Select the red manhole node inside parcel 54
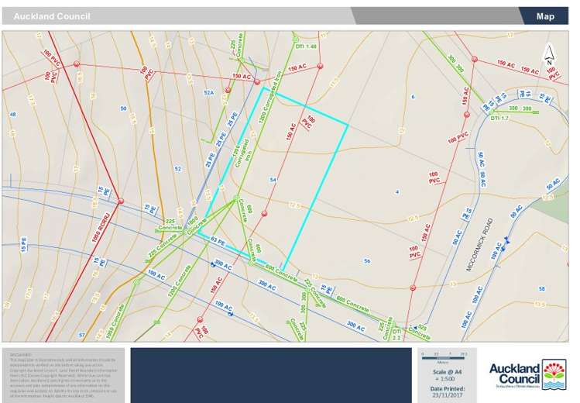The width and height of the screenshot is (580, 403). pyautogui.click(x=264, y=213)
